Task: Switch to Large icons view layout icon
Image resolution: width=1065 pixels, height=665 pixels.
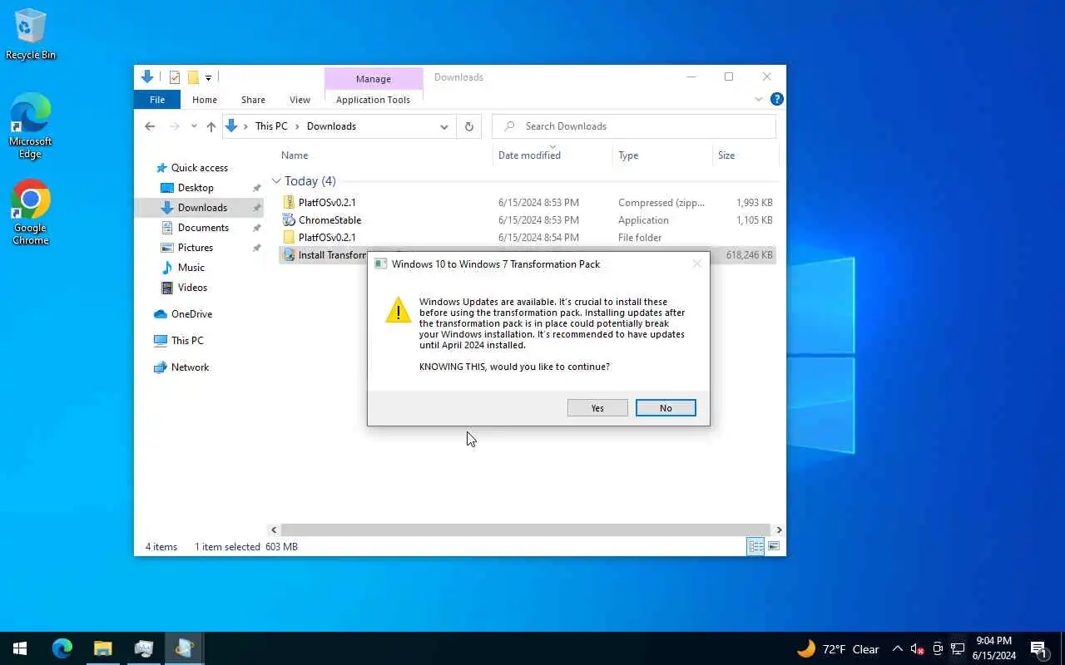Action: (x=774, y=546)
